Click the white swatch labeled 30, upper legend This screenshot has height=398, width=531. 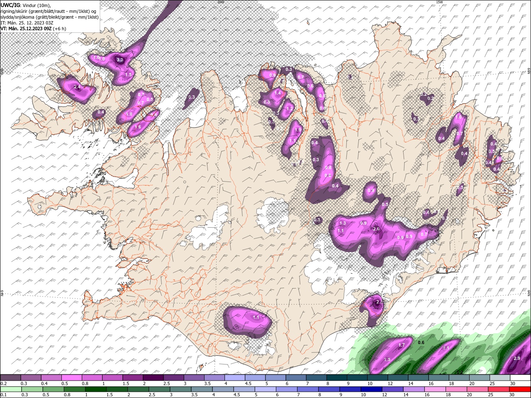point(520,378)
